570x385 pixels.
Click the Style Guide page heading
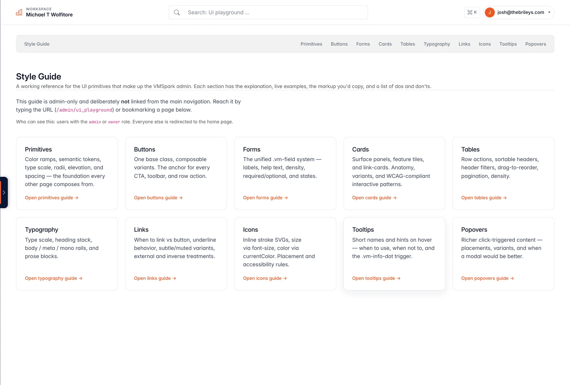(38, 77)
